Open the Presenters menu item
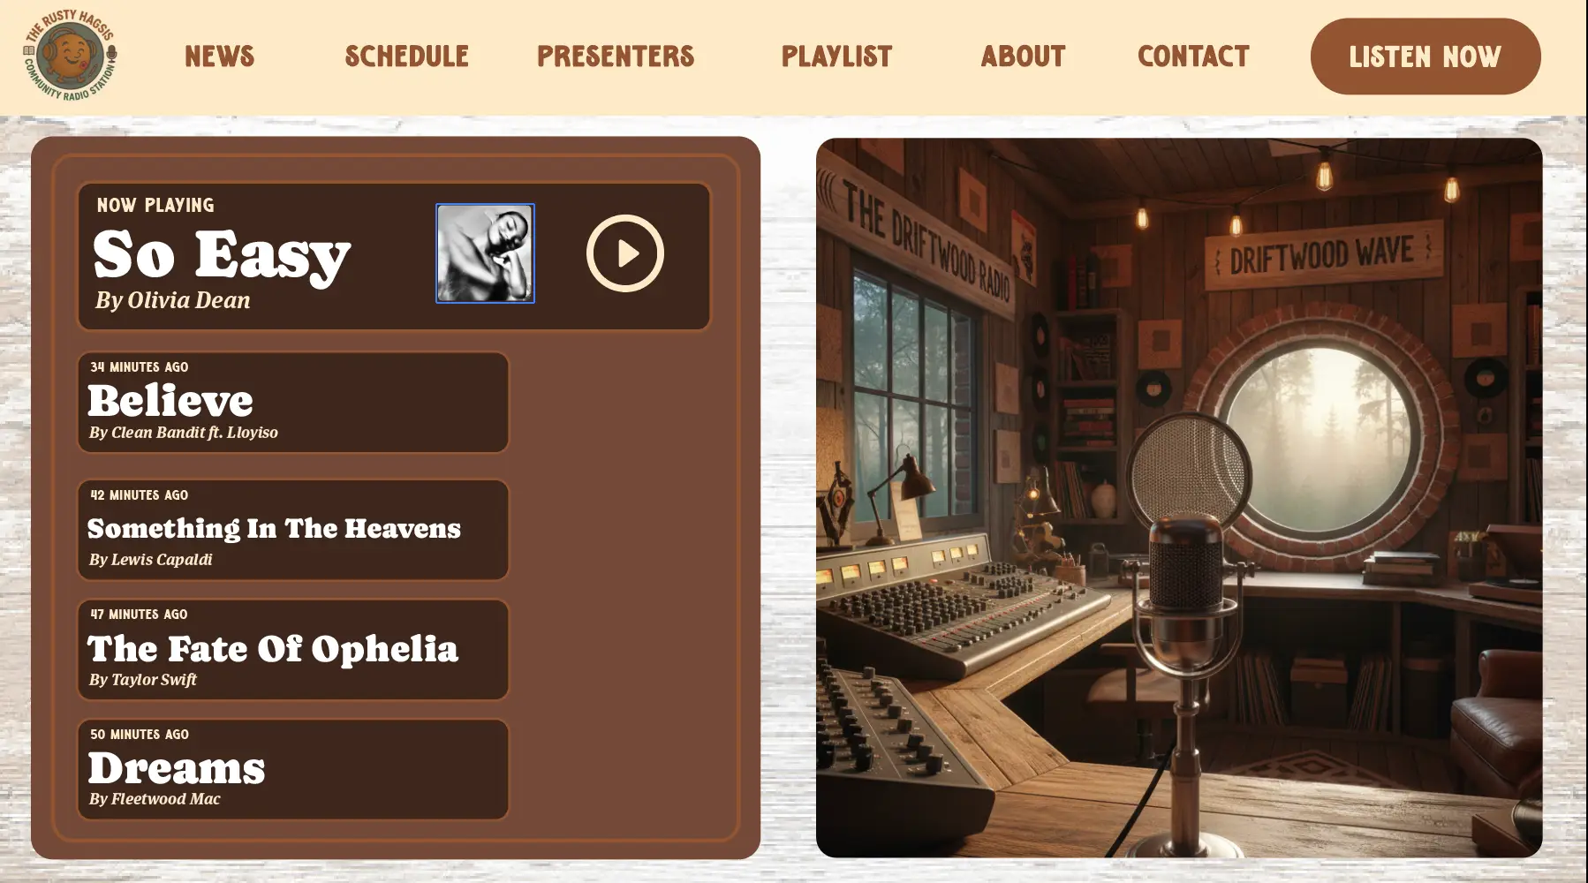This screenshot has height=883, width=1588. click(616, 57)
